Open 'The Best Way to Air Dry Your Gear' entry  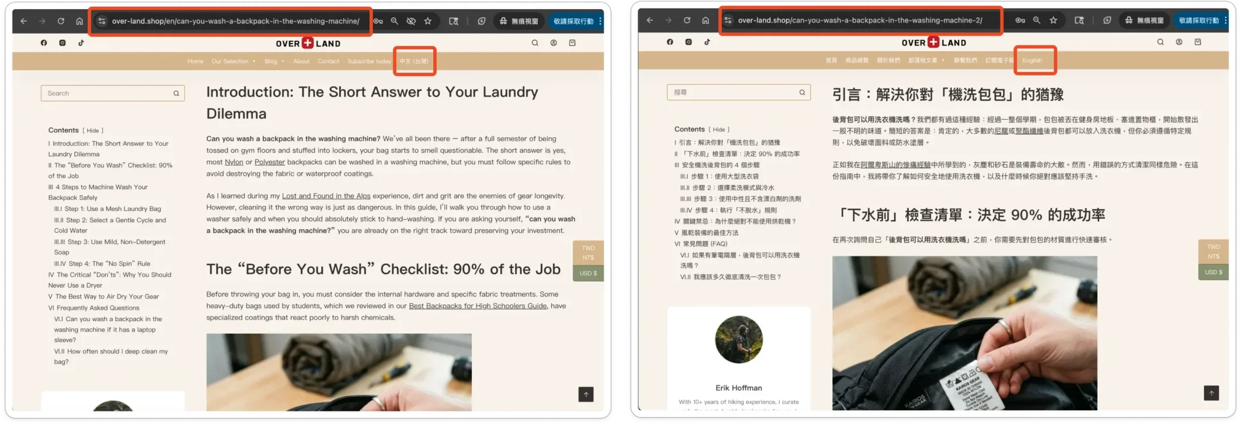103,296
